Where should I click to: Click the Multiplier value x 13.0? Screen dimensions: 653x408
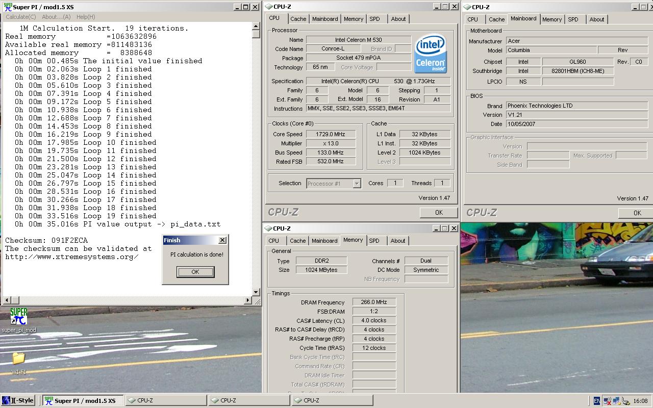point(331,143)
